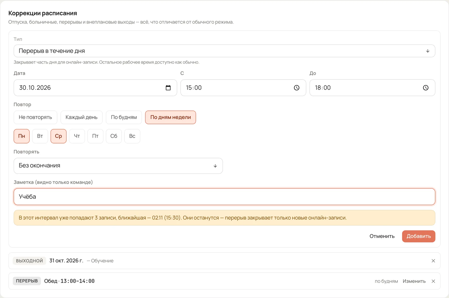Expand the Тип dropdown arrow
This screenshot has width=449, height=298.
(x=428, y=51)
